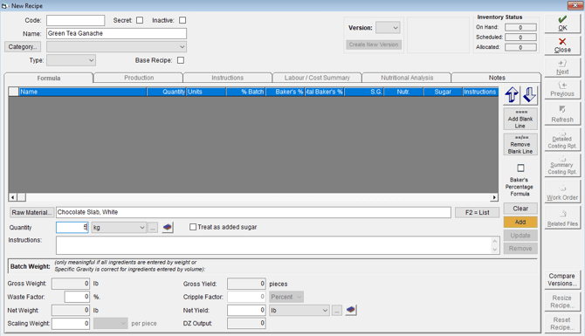Check Treat as added sugar
The height and width of the screenshot is (336, 585).
pyautogui.click(x=193, y=227)
